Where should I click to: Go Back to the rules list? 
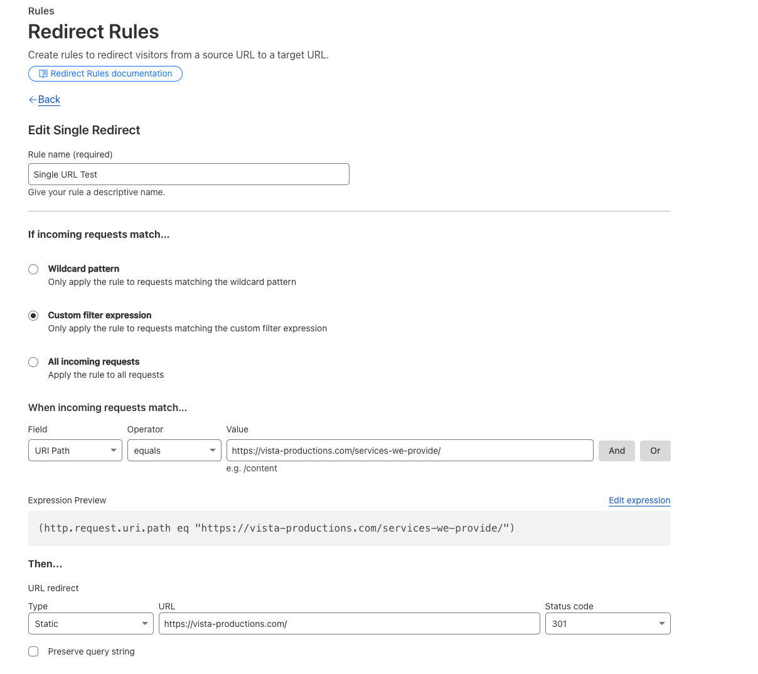point(49,100)
